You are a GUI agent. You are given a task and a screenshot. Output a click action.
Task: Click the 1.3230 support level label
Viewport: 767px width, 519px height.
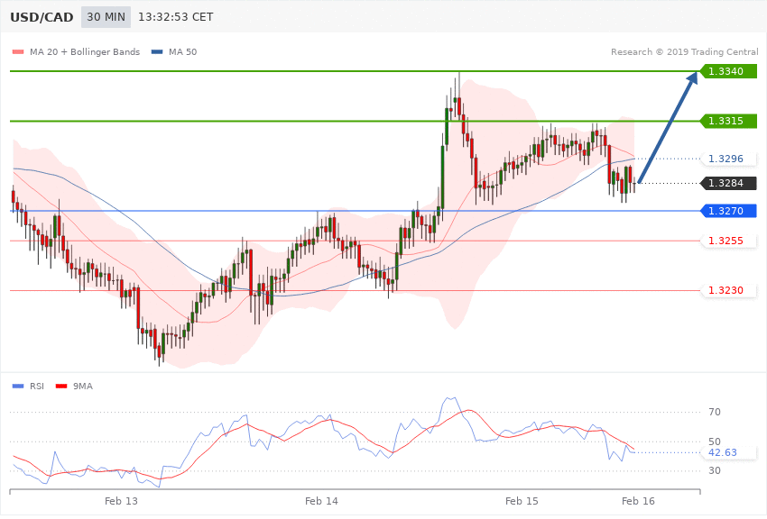point(728,290)
